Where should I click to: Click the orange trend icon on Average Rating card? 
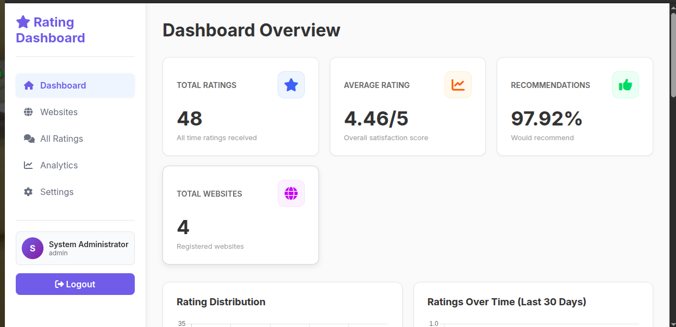[x=458, y=85]
